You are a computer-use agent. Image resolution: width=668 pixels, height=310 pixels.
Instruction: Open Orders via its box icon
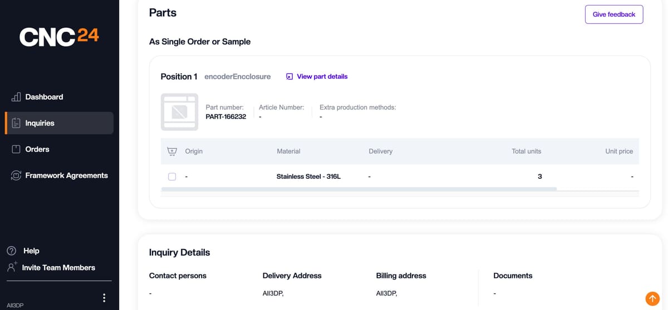16,149
